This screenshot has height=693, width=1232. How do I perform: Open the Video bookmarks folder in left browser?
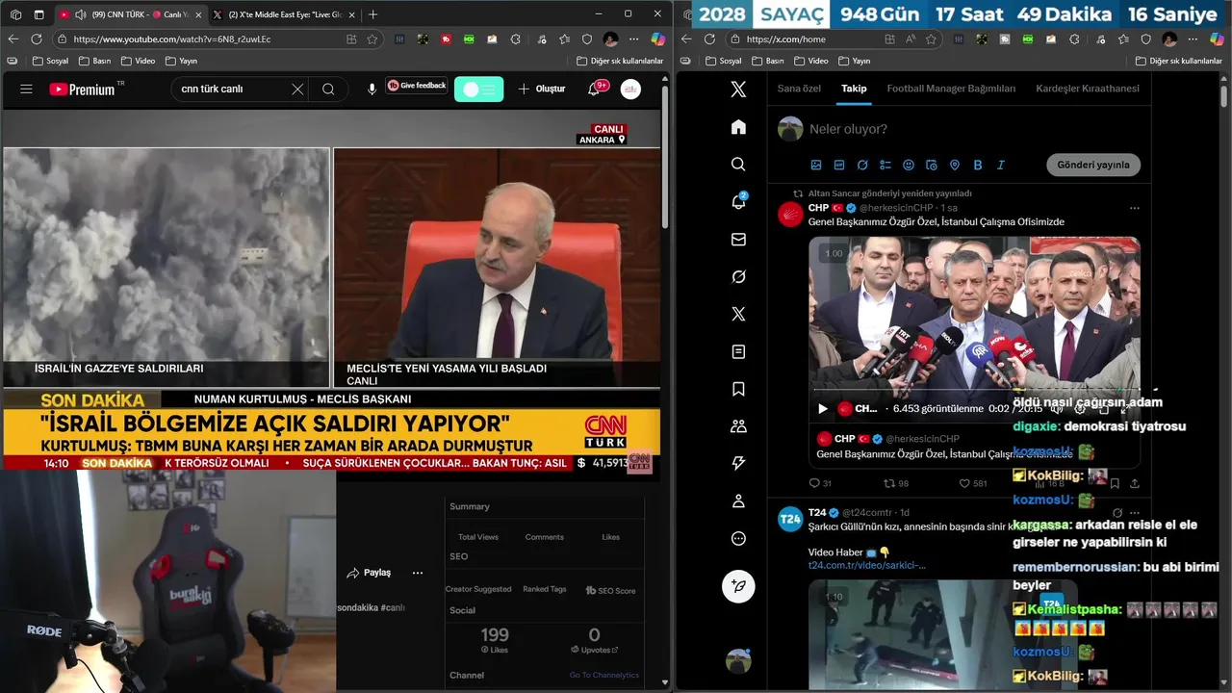coord(138,61)
